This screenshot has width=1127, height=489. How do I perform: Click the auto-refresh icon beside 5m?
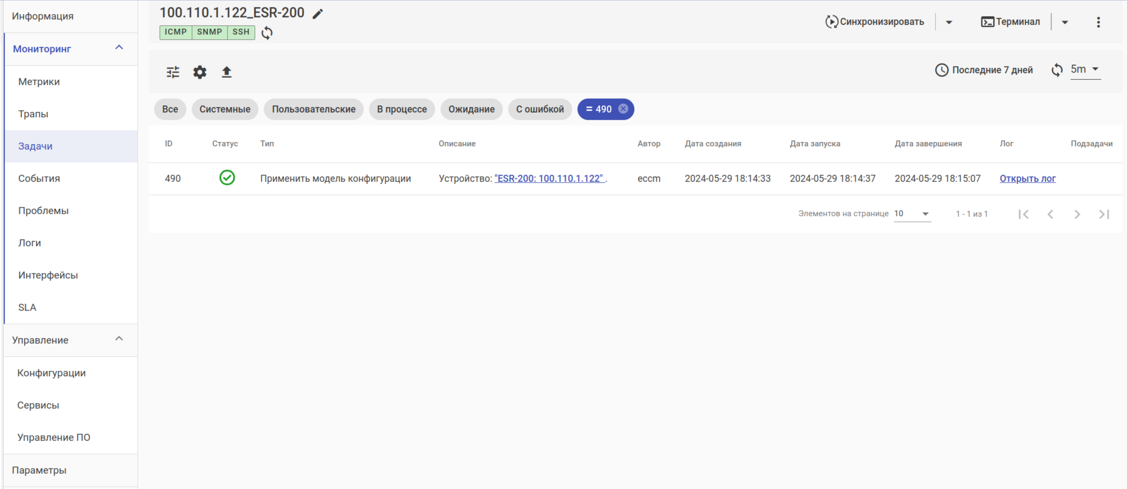coord(1057,70)
